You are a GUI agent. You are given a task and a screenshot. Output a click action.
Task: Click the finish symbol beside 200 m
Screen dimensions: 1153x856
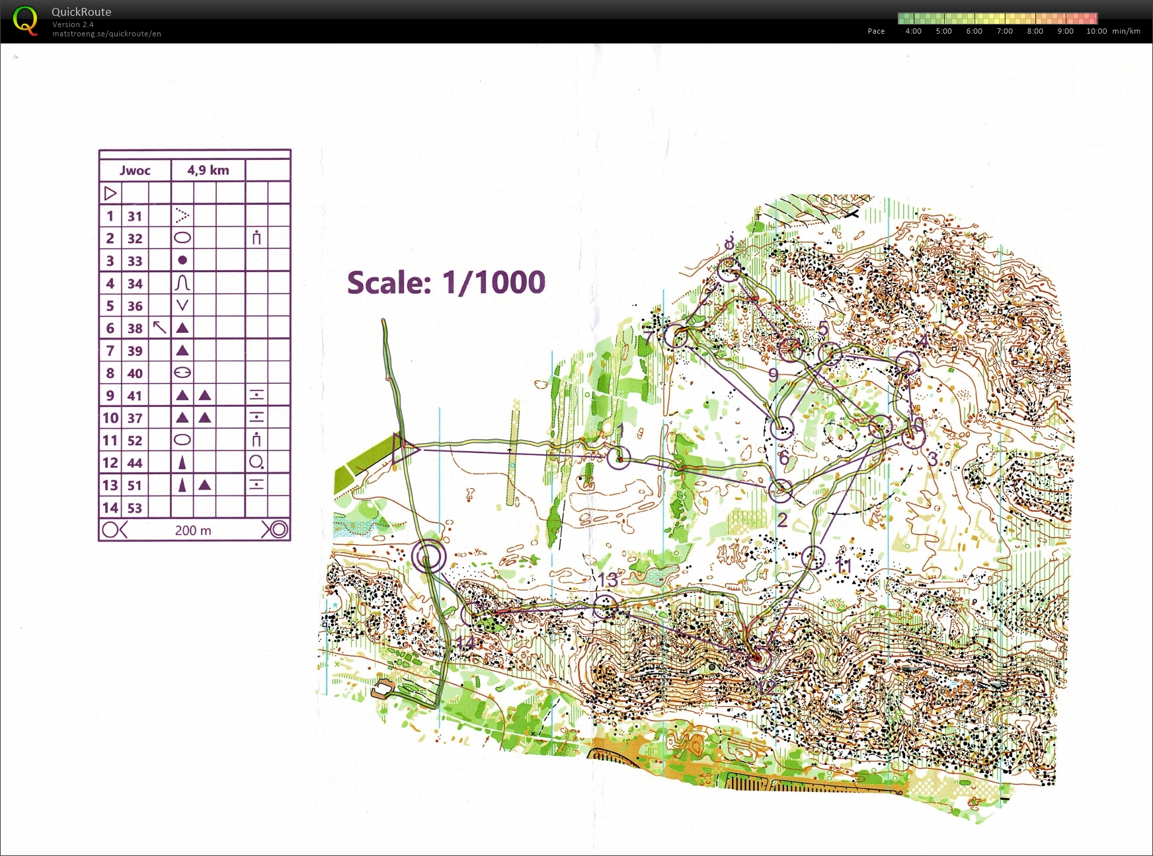[275, 530]
